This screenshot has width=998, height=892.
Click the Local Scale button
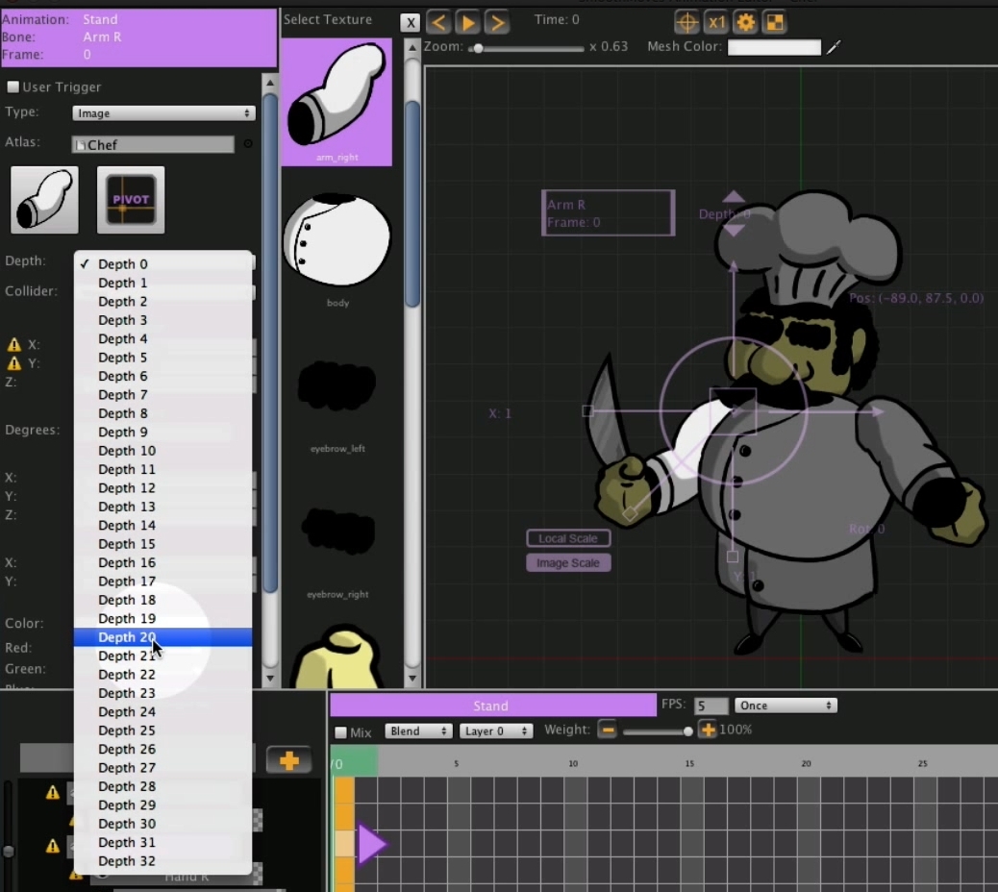click(568, 538)
